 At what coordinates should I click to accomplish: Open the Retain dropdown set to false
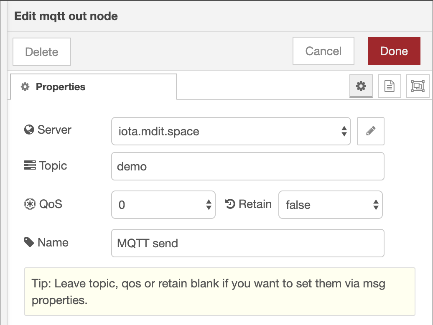(x=331, y=205)
